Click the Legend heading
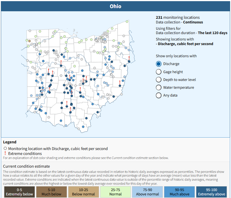This screenshot has height=198, width=231. pyautogui.click(x=10, y=142)
